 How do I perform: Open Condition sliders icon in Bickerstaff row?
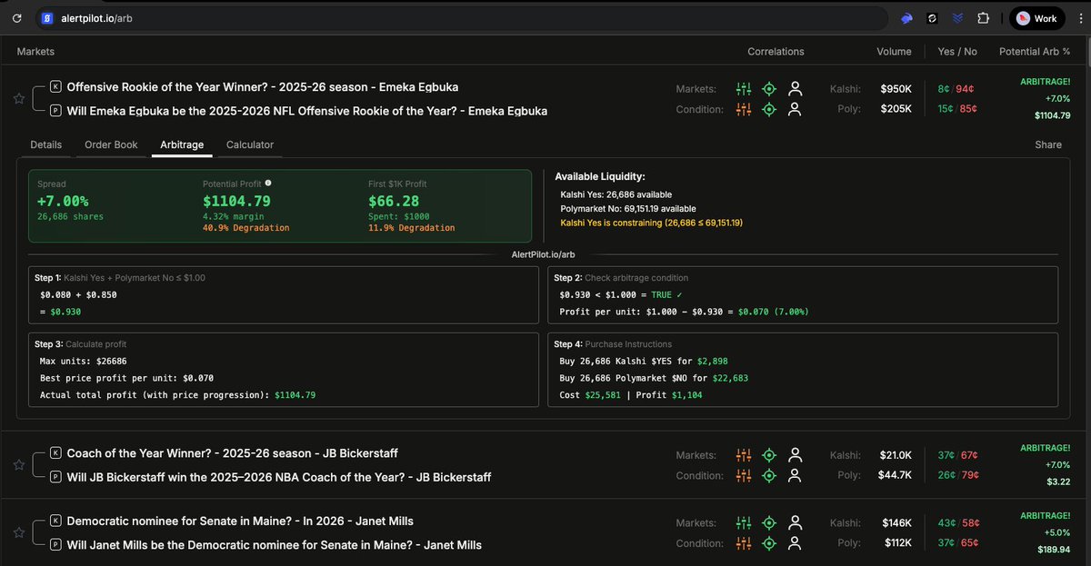point(744,475)
